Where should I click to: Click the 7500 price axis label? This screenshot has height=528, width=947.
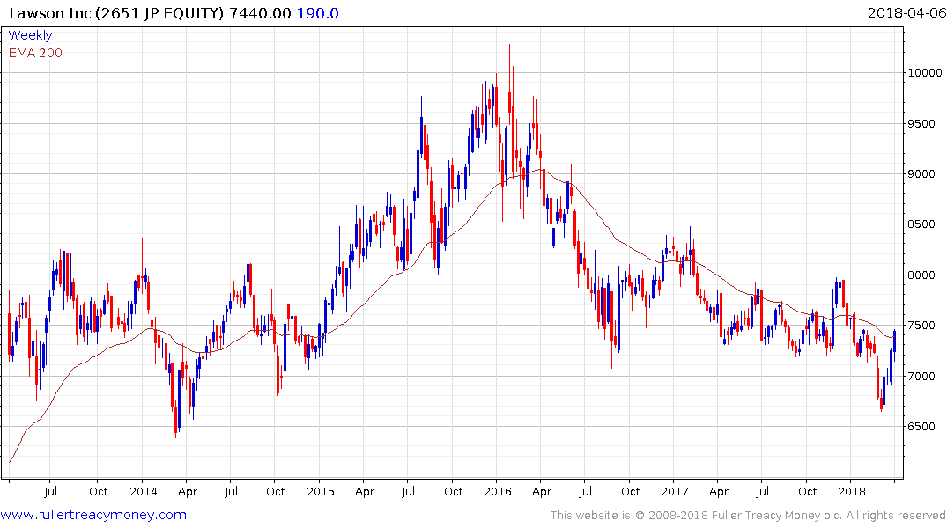pos(921,326)
